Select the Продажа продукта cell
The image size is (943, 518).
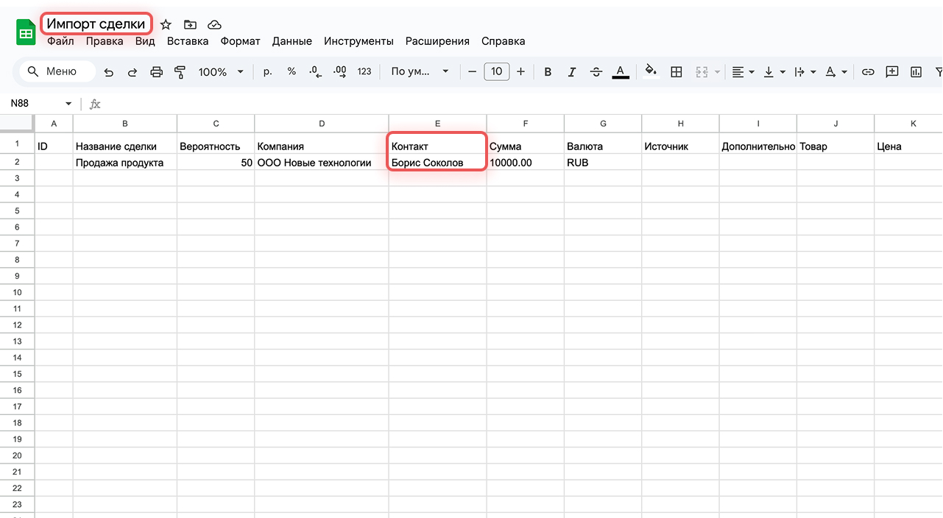coord(125,162)
